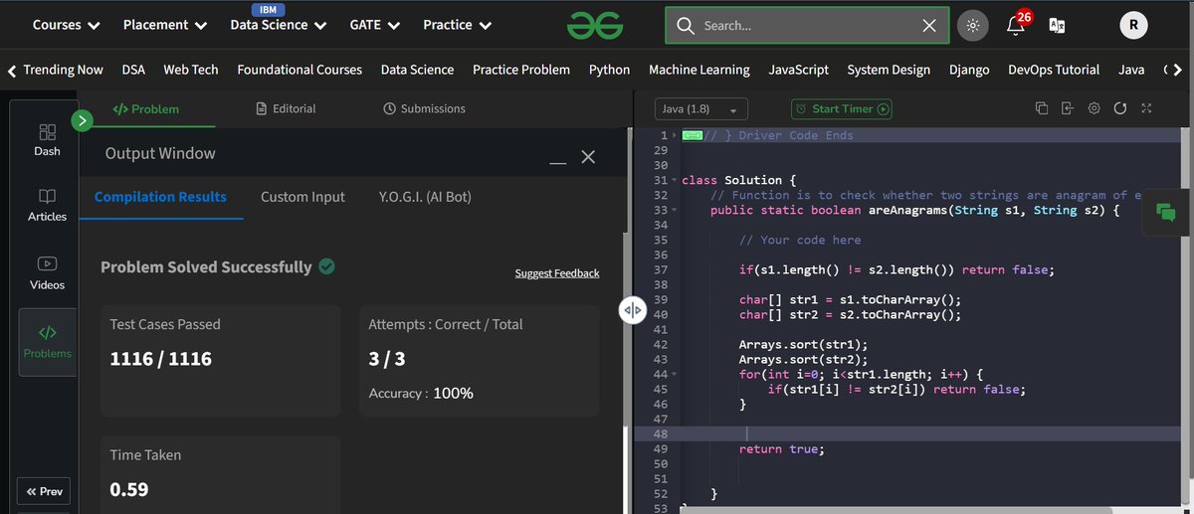Copy code with the copy icon

pyautogui.click(x=1042, y=108)
